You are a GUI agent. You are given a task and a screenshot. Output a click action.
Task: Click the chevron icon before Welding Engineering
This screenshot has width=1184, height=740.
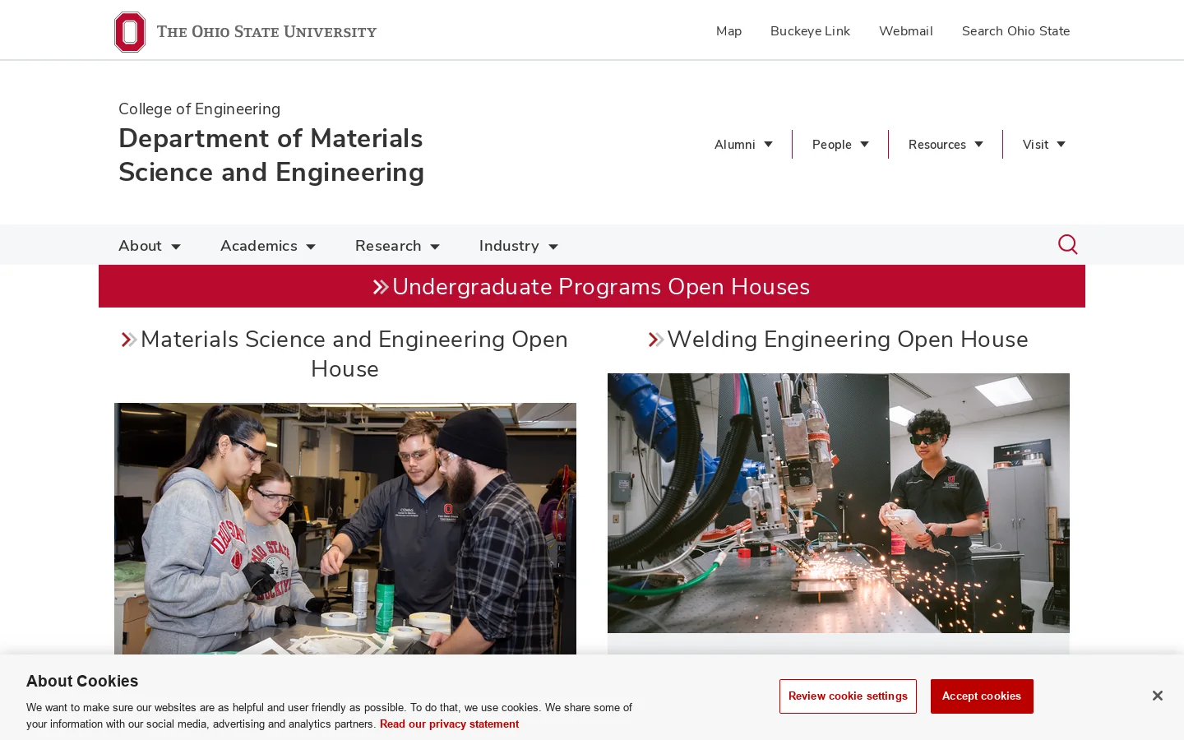pyautogui.click(x=656, y=340)
